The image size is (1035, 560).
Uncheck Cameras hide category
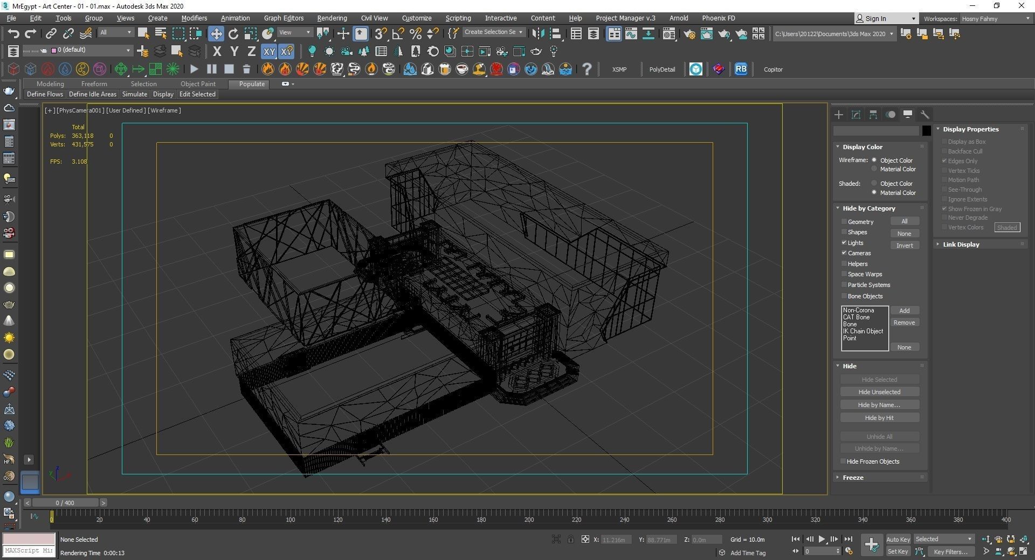(x=844, y=253)
